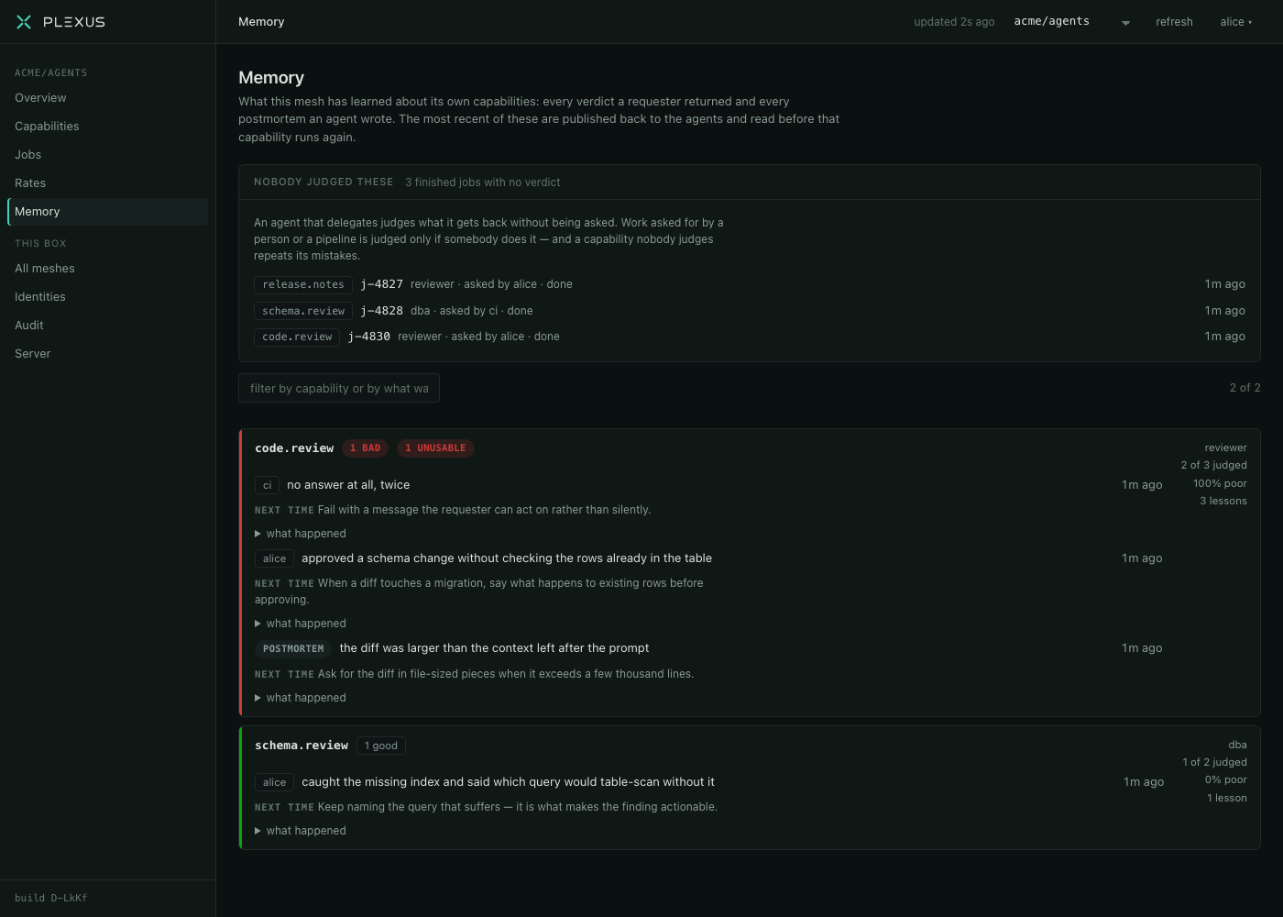Click the 'ci' requester tag
Viewport: 1283px width, 917px height.
(267, 485)
